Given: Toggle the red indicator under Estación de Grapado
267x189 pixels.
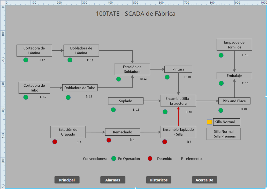Looking at the screenshot, I should click(55, 142).
